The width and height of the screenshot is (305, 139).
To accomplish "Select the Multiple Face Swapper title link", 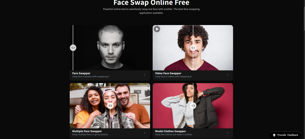I will (87, 131).
